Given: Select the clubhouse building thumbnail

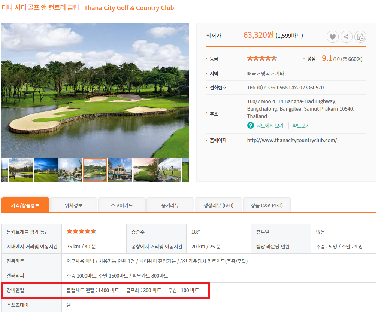Looking at the screenshot, I should tap(120, 170).
